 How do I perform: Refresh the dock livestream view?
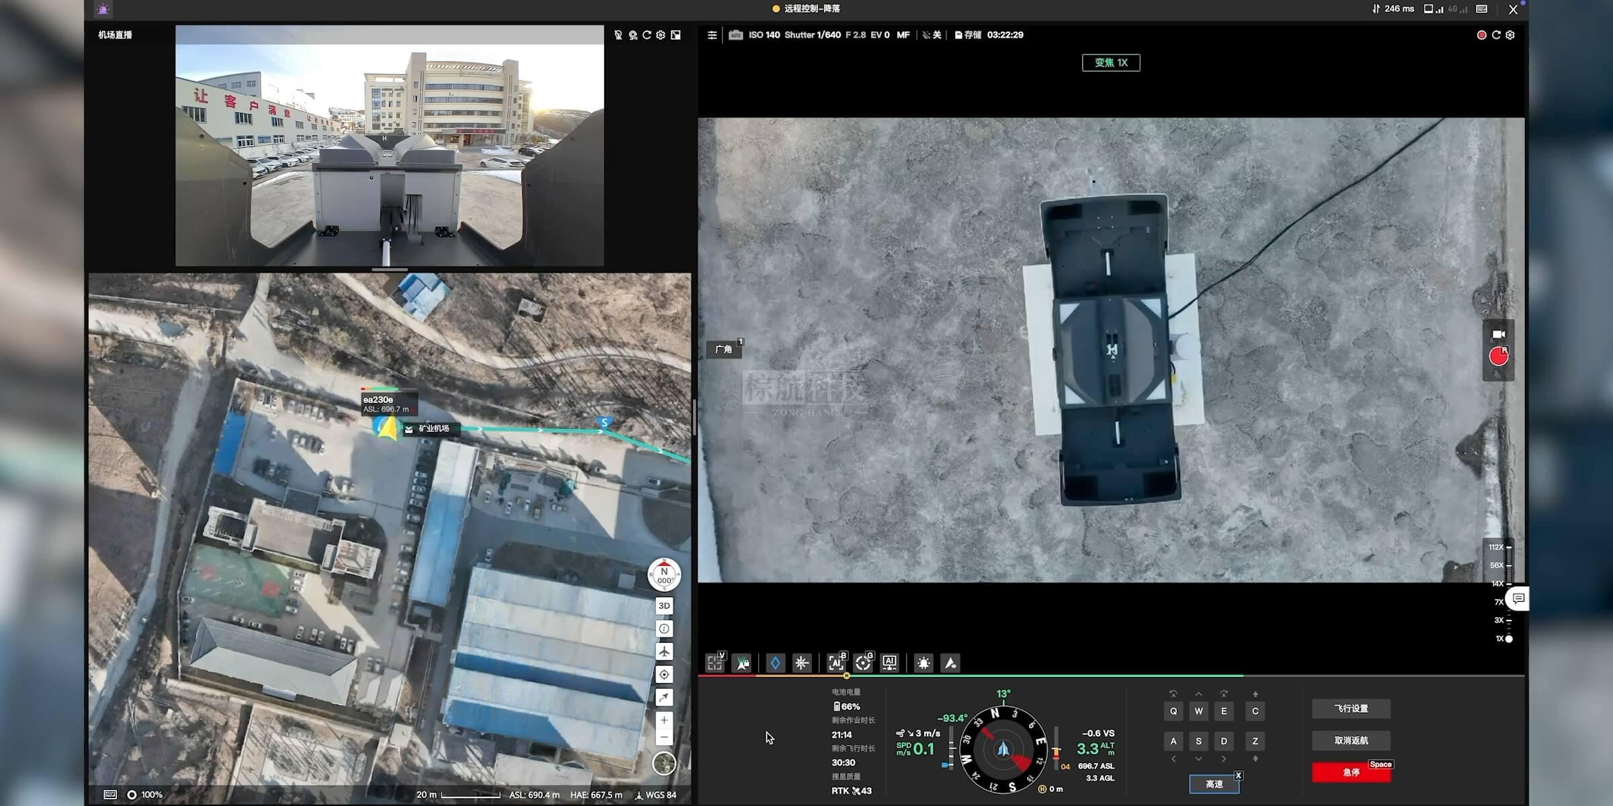[647, 35]
